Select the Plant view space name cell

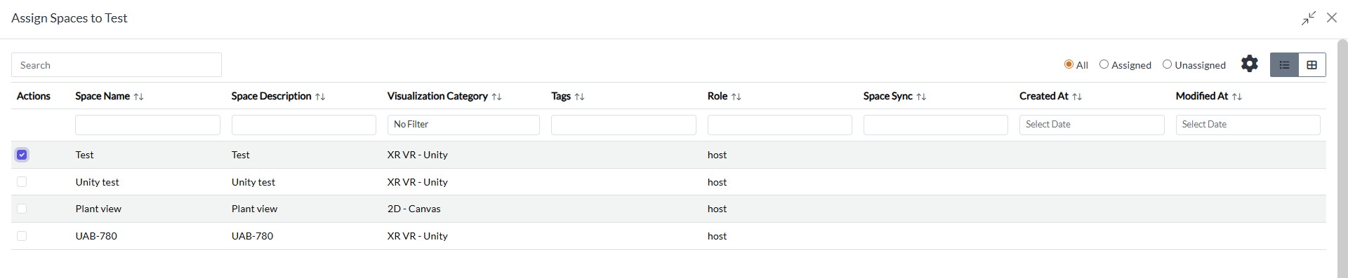[x=98, y=209]
